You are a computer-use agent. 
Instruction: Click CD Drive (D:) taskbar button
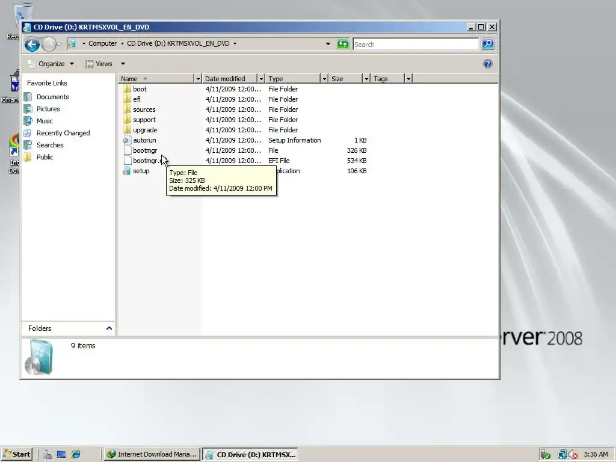click(x=250, y=454)
